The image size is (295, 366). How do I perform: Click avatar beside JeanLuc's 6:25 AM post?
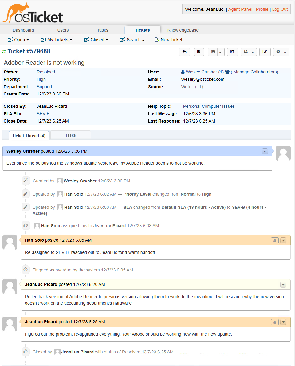click(10, 324)
